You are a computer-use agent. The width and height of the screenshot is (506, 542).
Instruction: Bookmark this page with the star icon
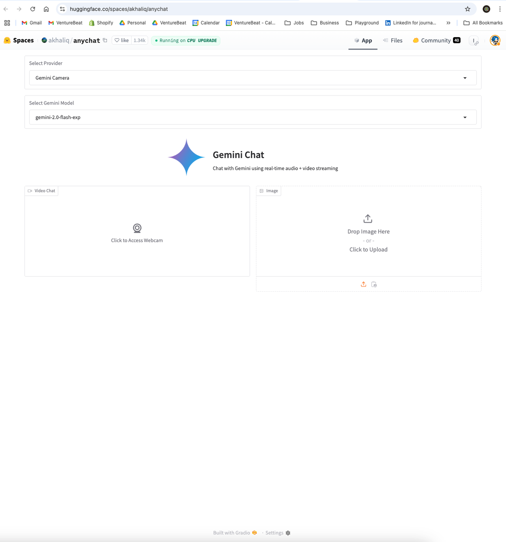(x=468, y=9)
